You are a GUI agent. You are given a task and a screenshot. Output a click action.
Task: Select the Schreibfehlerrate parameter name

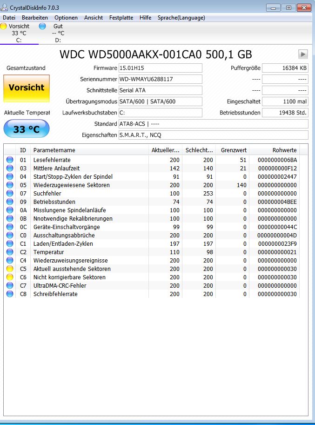click(55, 294)
